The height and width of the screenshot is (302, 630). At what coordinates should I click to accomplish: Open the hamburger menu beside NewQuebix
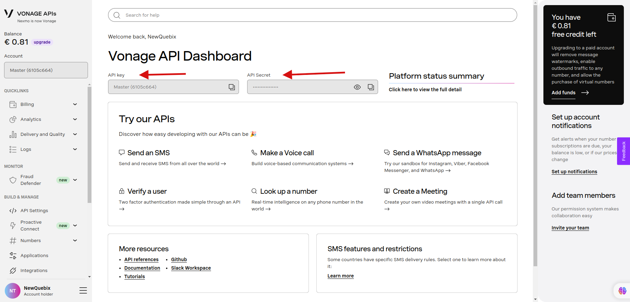(83, 290)
